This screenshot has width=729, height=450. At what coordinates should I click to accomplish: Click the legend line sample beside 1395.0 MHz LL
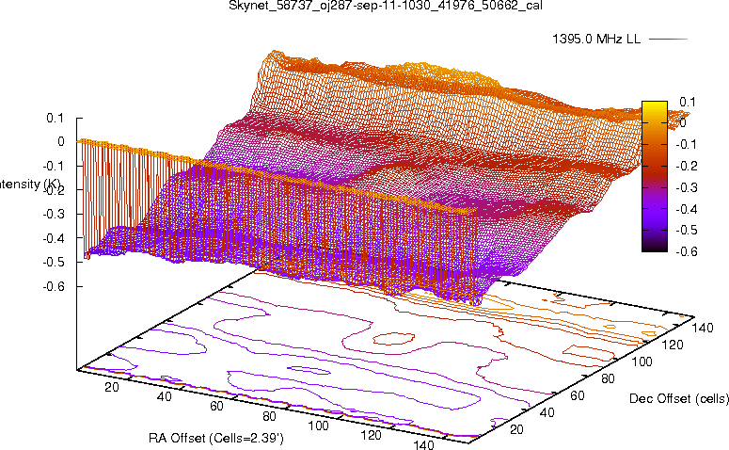point(668,40)
